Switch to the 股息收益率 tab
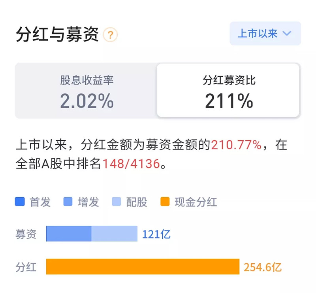The height and width of the screenshot is (293, 316). [87, 90]
